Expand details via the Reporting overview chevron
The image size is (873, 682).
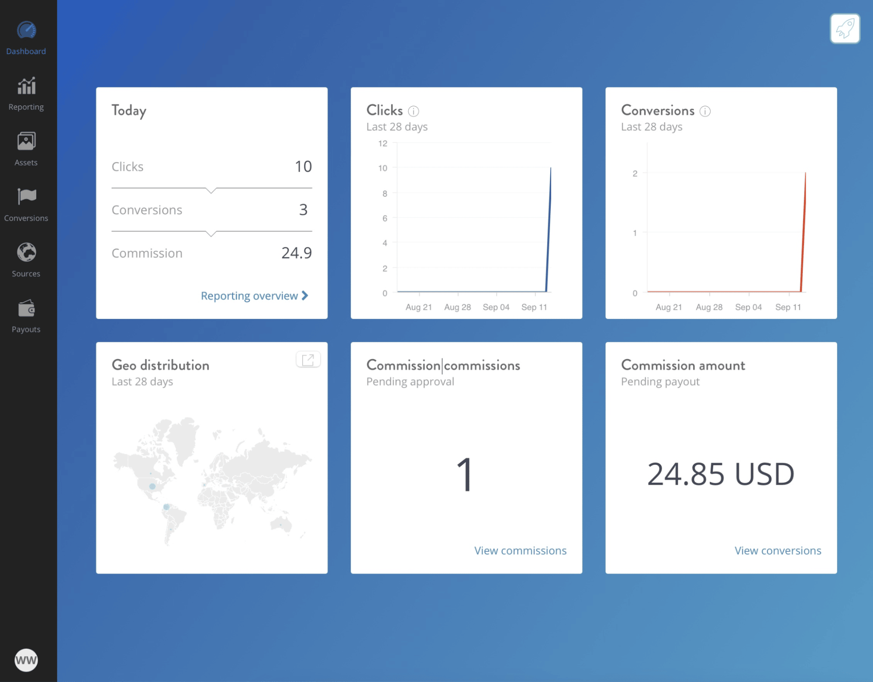[305, 295]
